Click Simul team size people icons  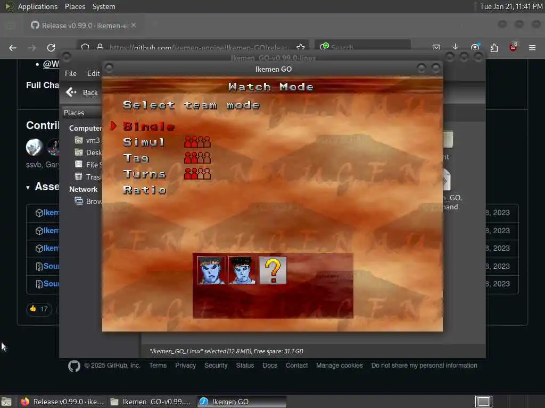tap(197, 142)
